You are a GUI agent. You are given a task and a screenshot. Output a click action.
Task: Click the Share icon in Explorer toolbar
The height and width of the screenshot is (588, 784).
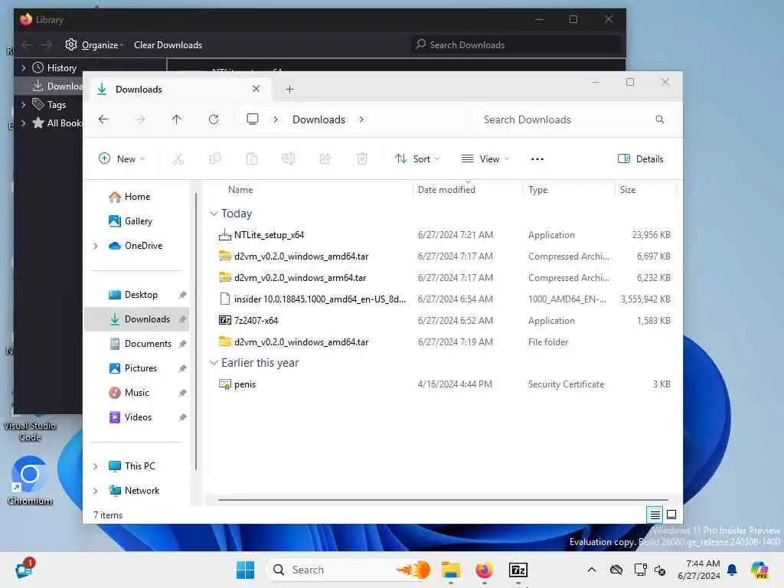(x=325, y=159)
